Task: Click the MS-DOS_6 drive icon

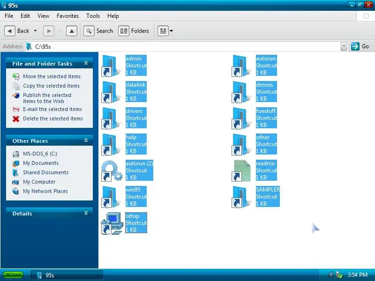Action: [15, 154]
